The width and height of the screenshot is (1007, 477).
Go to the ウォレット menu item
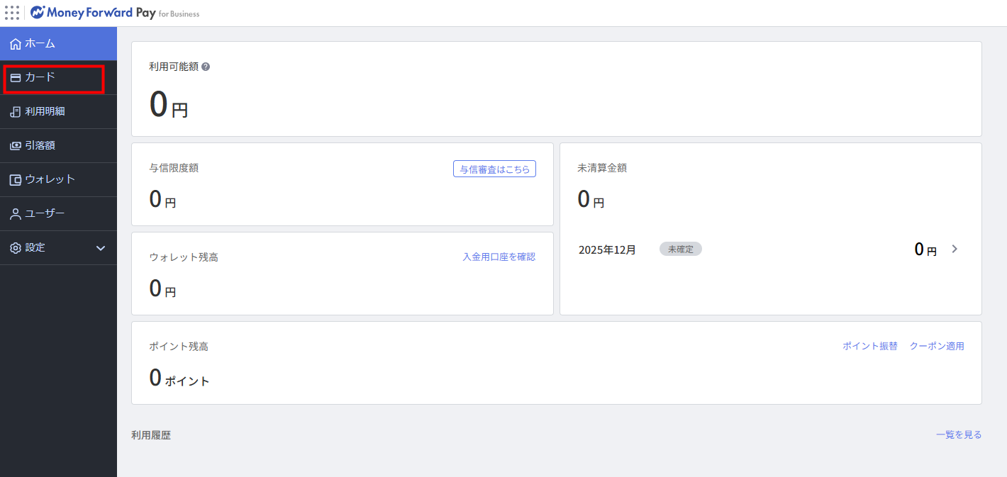50,180
